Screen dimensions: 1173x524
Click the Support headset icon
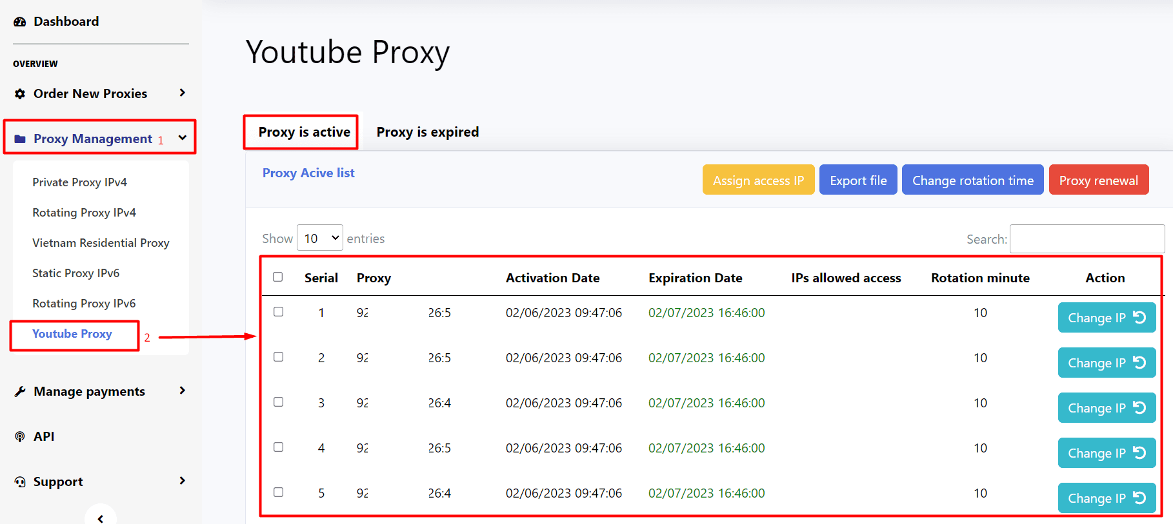(20, 482)
